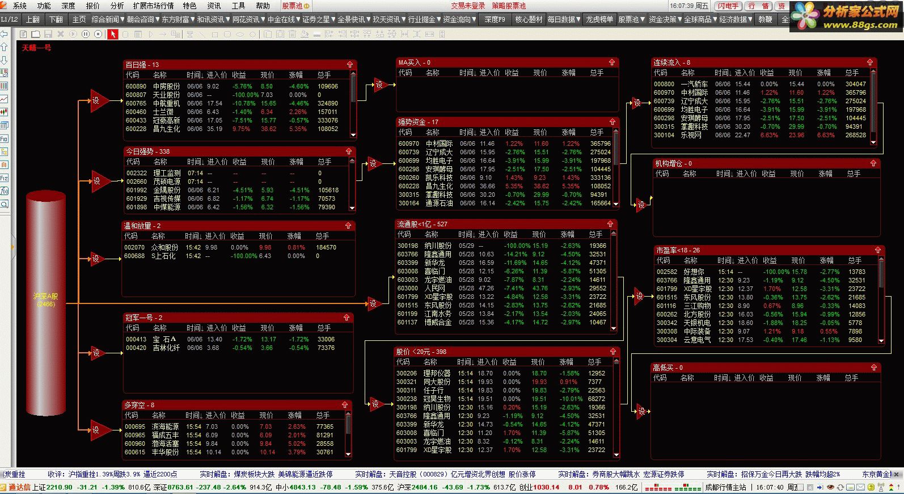Open the 功能 menu
904x494 pixels.
(x=44, y=6)
